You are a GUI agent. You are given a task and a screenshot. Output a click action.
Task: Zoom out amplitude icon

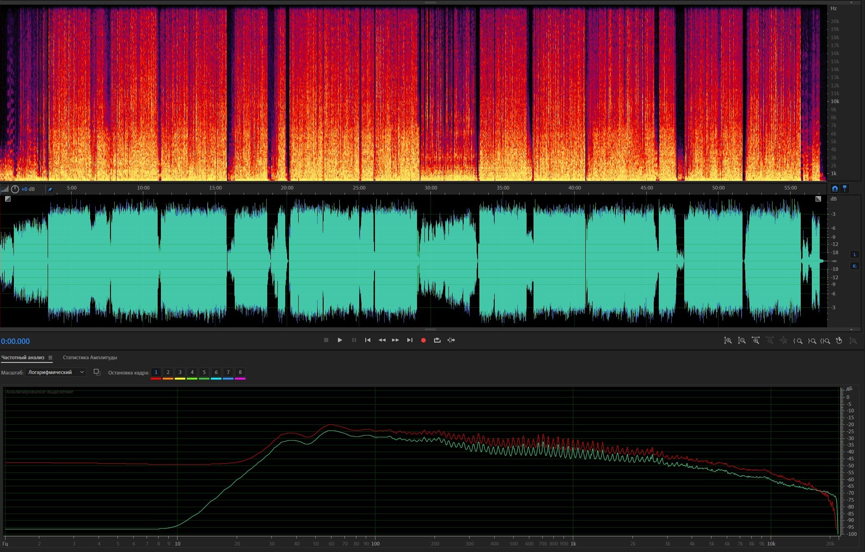[742, 341]
